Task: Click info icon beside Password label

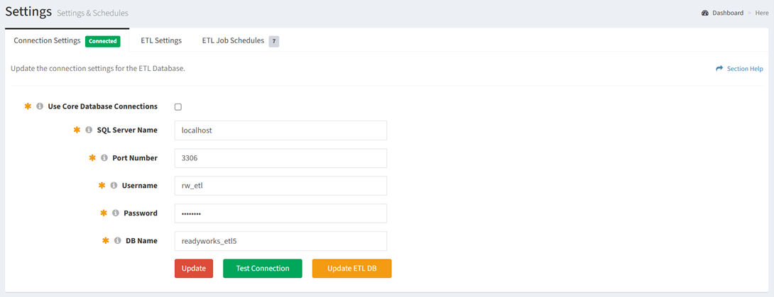Action: coord(116,213)
